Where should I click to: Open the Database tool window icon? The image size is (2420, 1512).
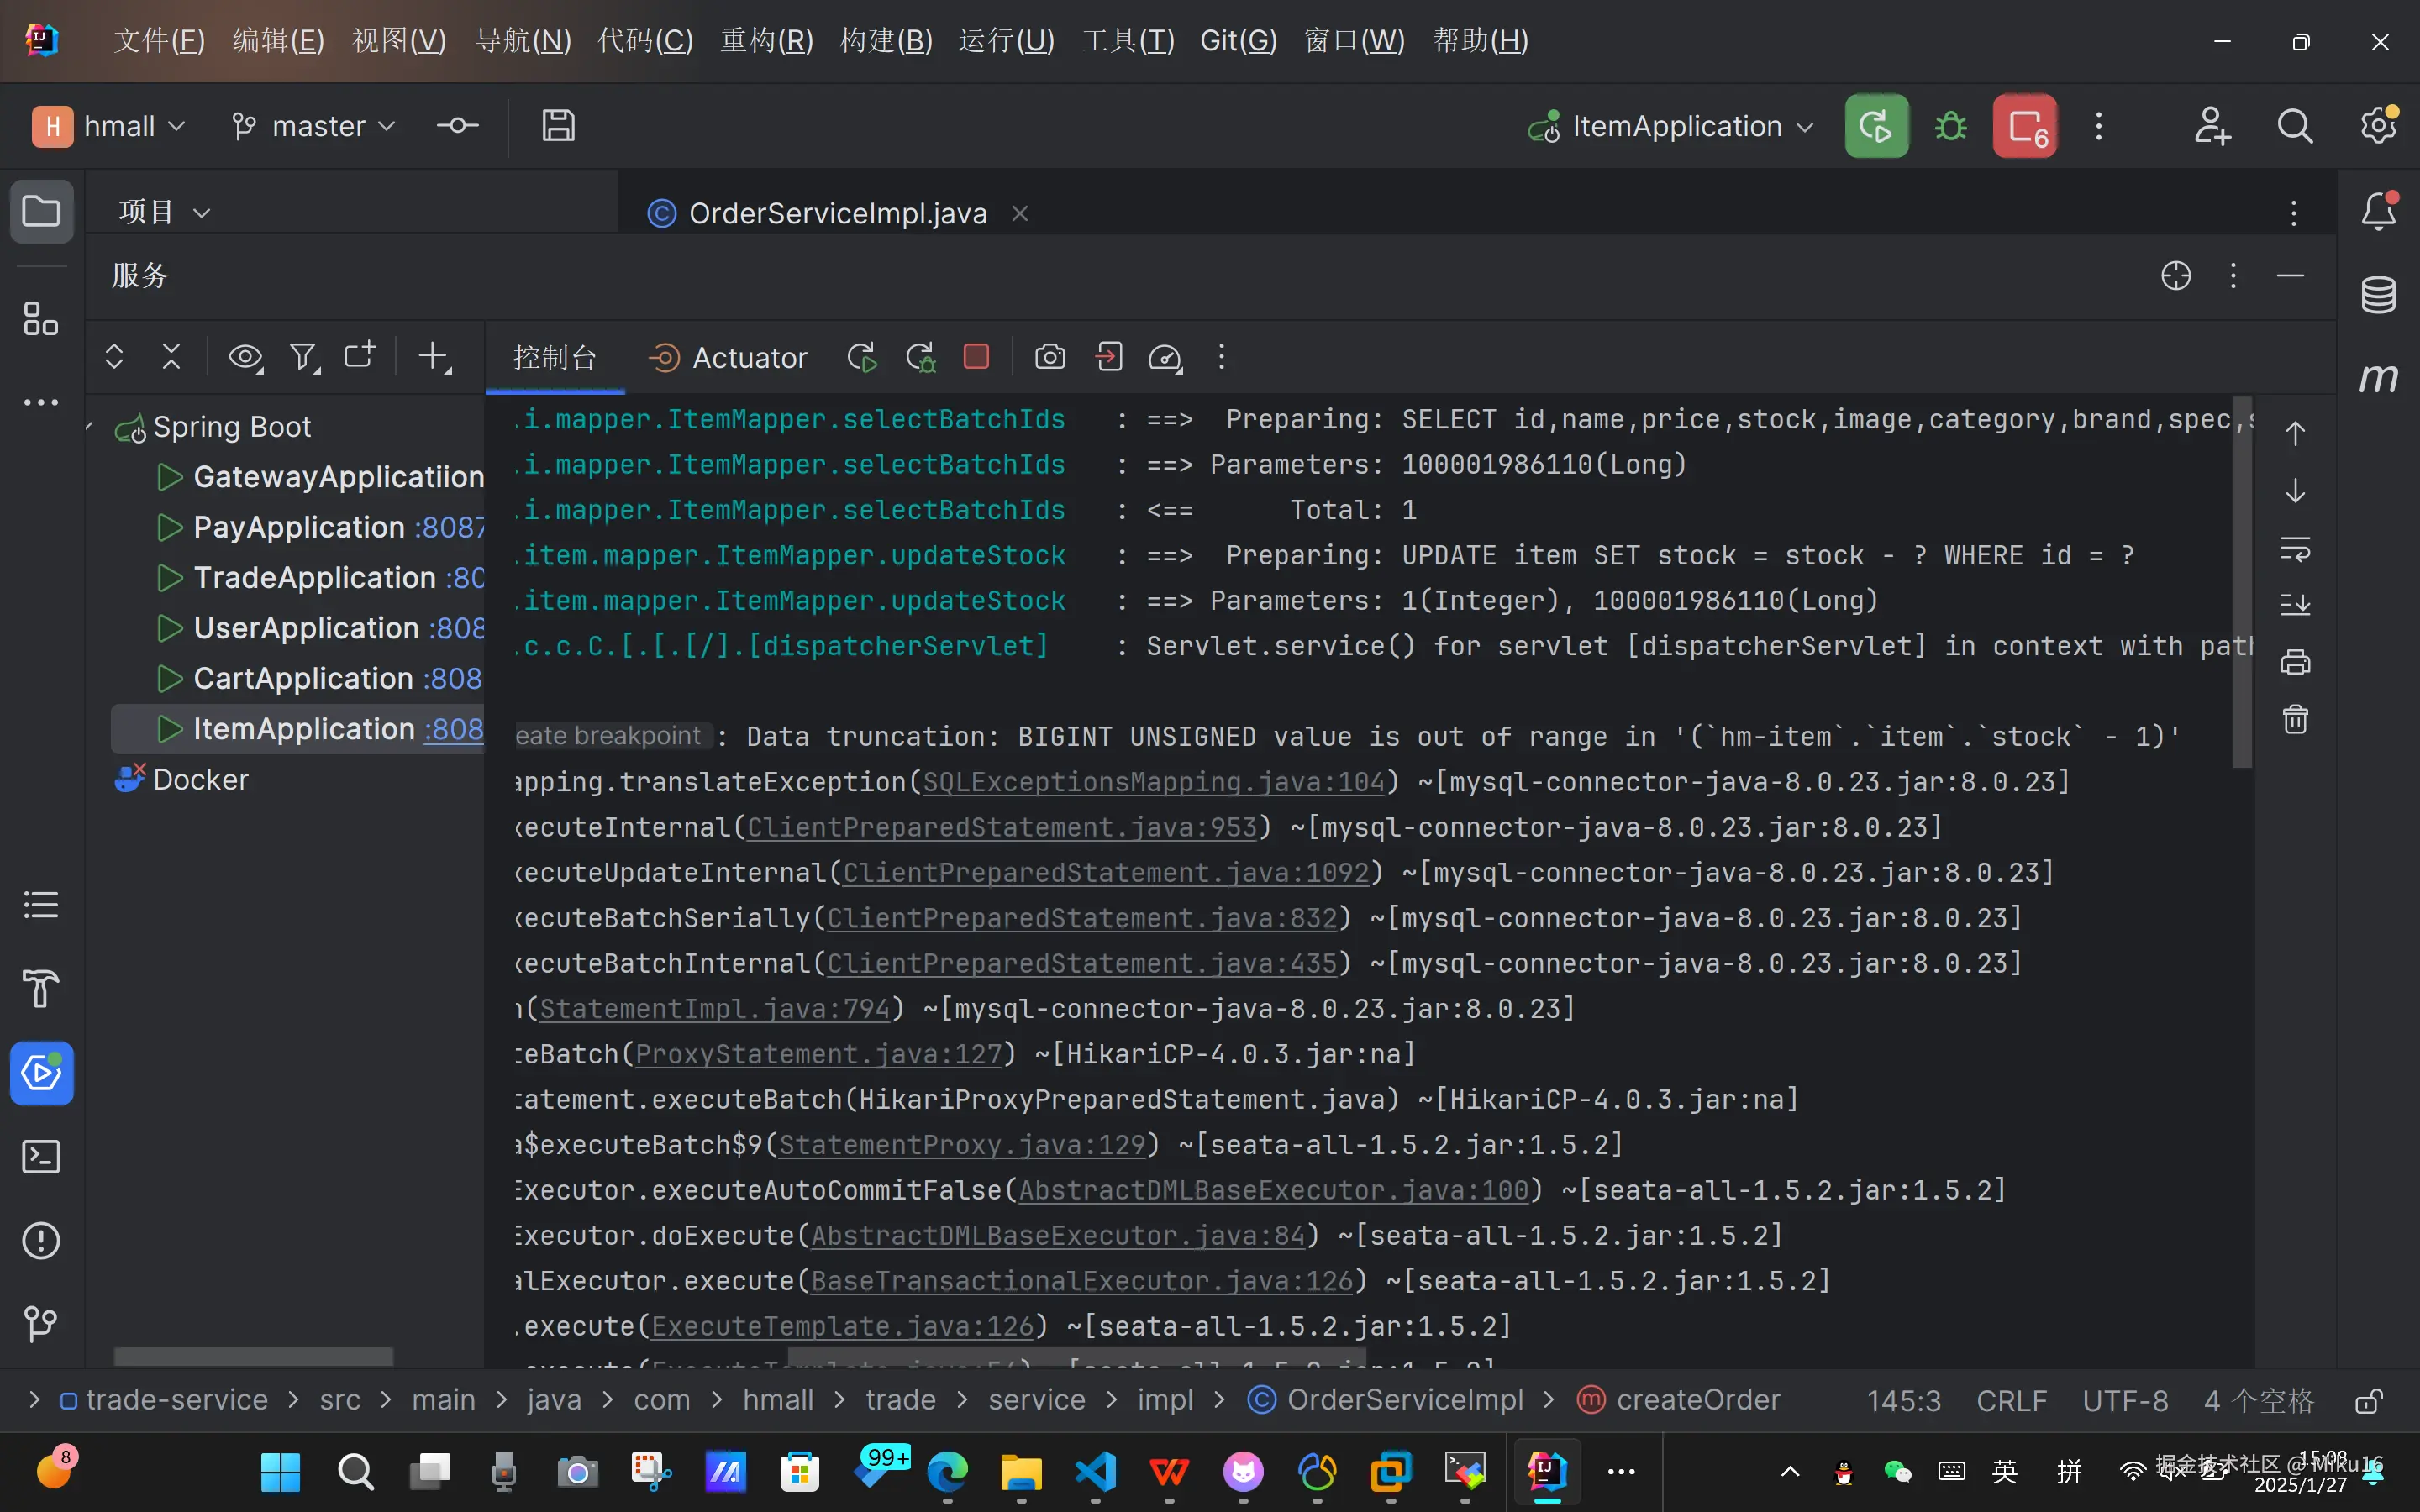tap(2378, 294)
